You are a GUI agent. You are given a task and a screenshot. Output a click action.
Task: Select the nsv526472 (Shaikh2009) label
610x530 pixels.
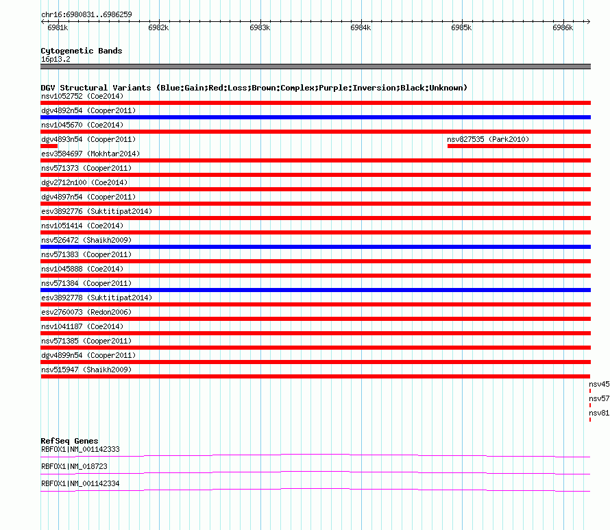pos(86,240)
